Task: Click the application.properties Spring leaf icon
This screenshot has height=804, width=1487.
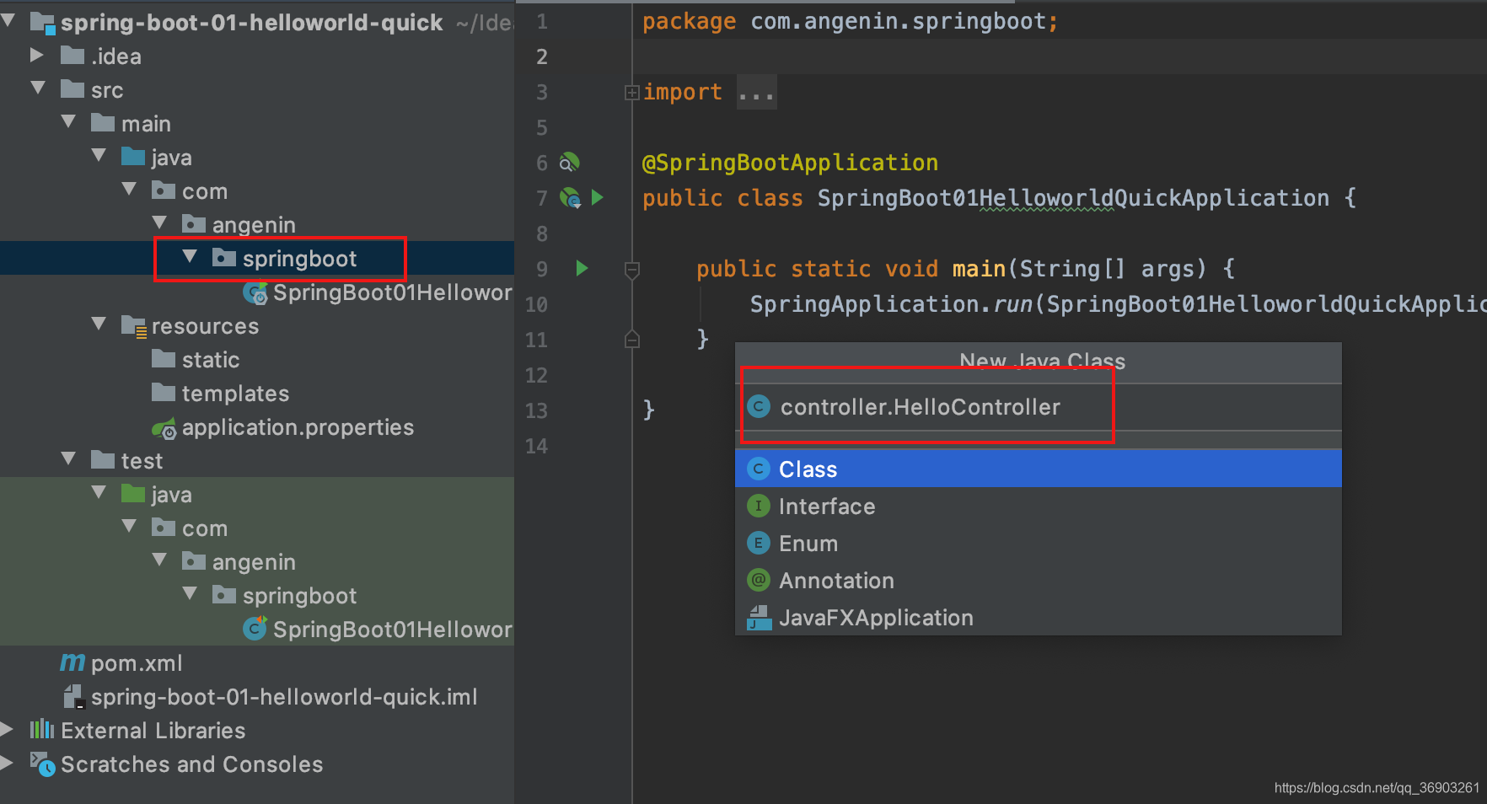Action: click(x=164, y=428)
